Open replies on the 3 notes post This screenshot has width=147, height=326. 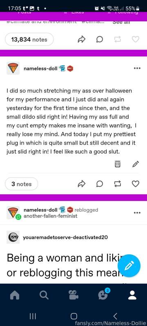point(100,184)
